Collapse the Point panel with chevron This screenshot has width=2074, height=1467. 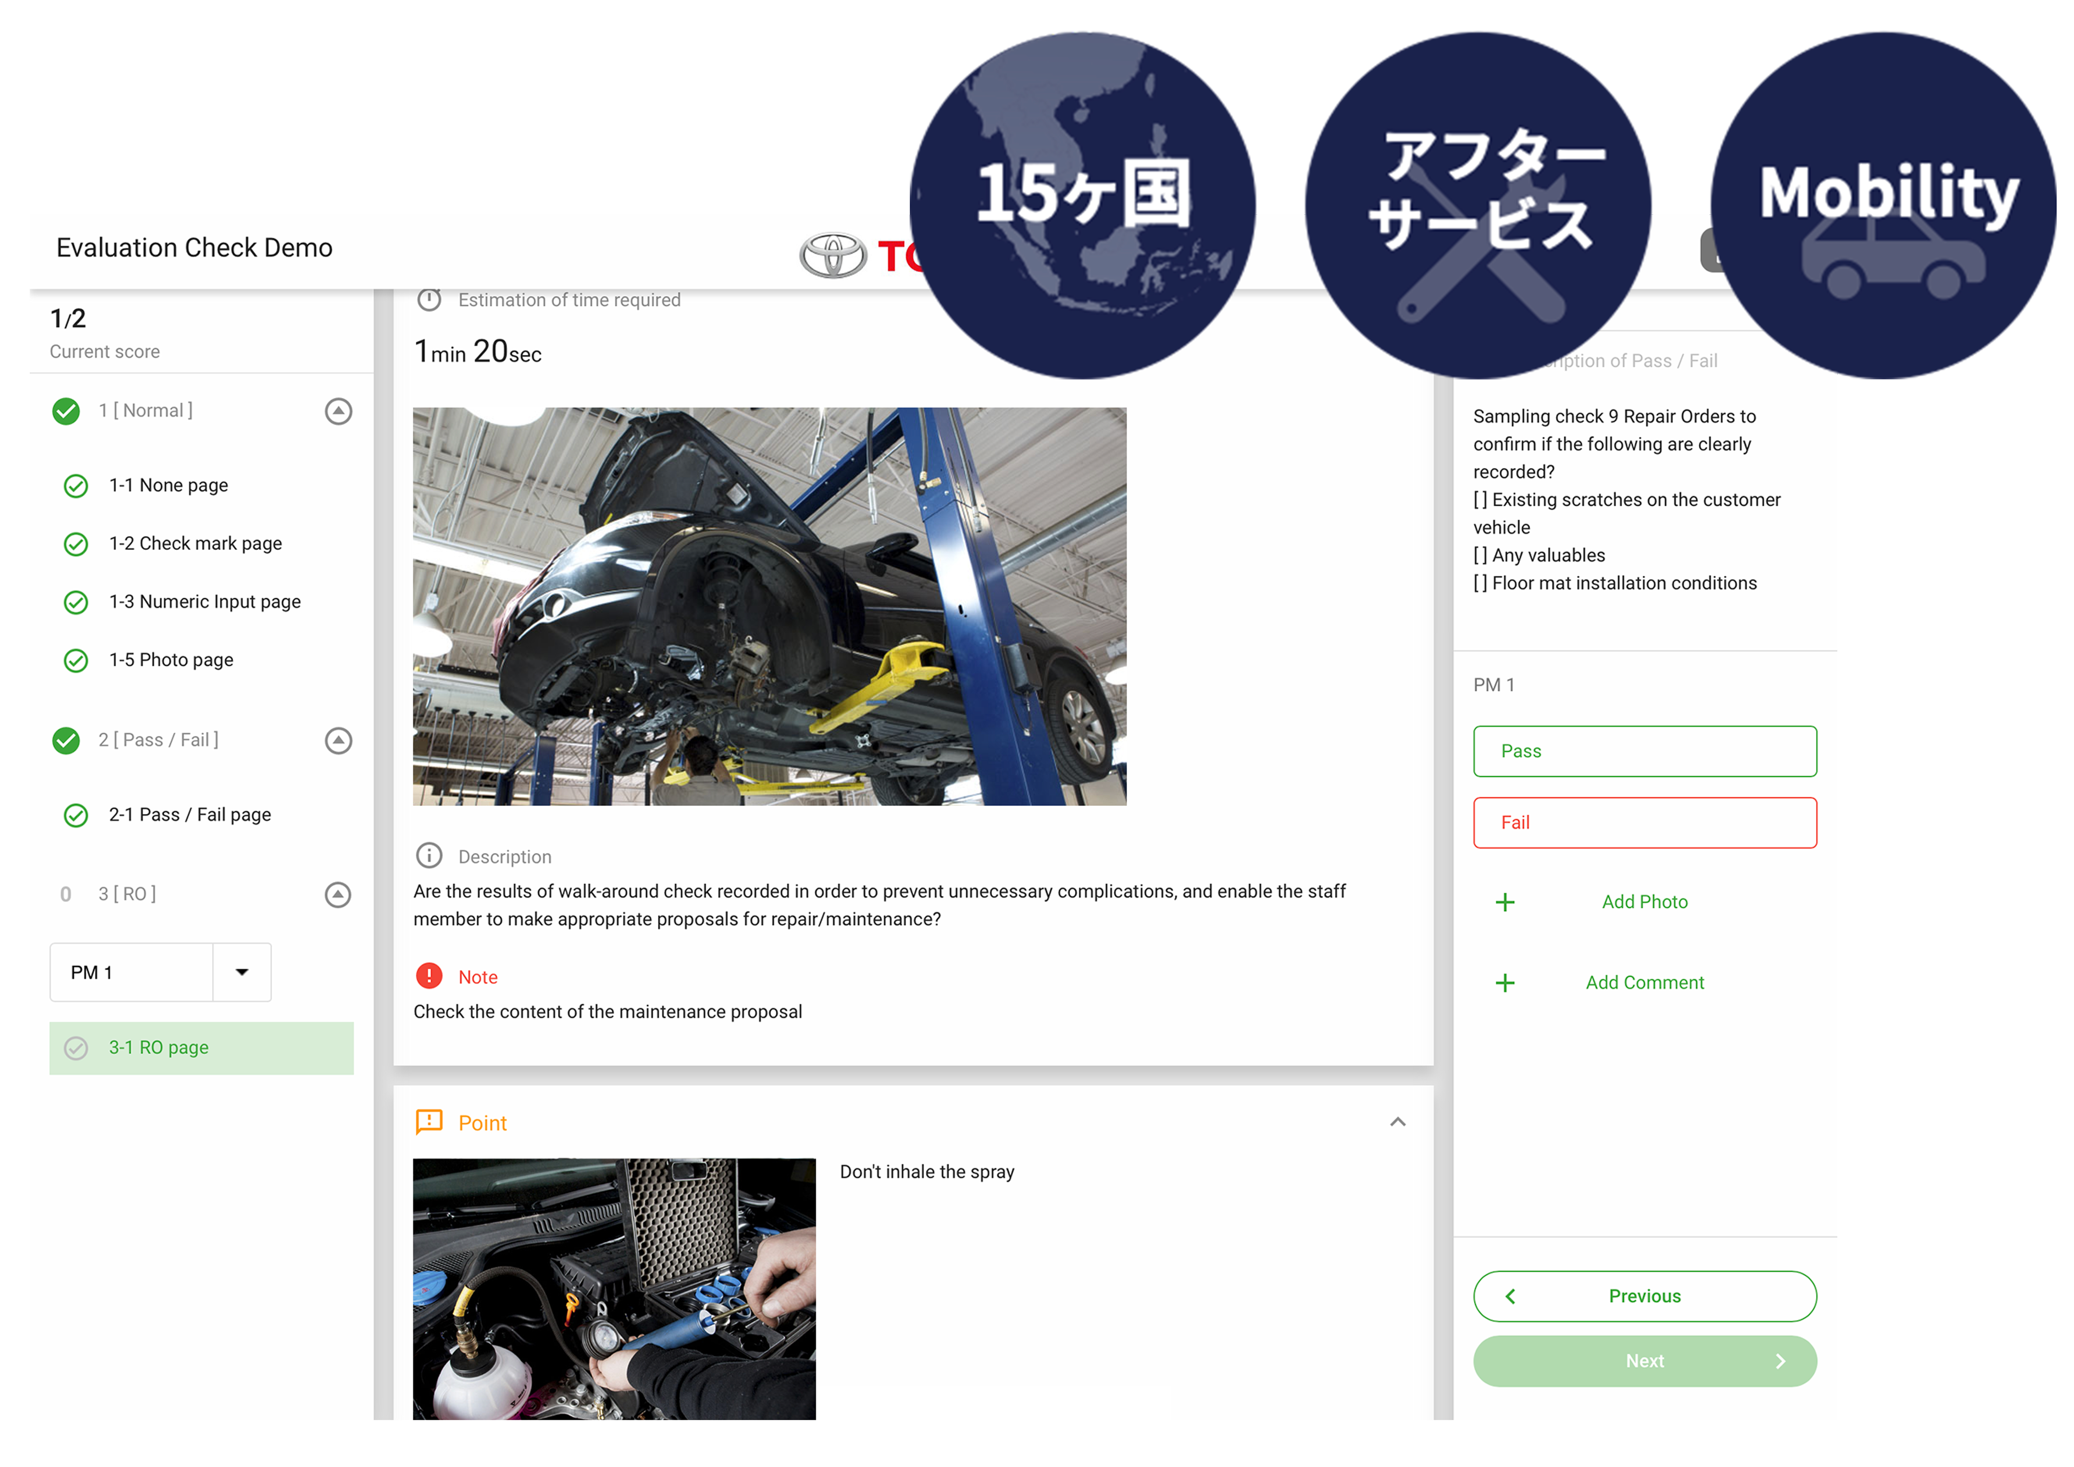[1398, 1122]
